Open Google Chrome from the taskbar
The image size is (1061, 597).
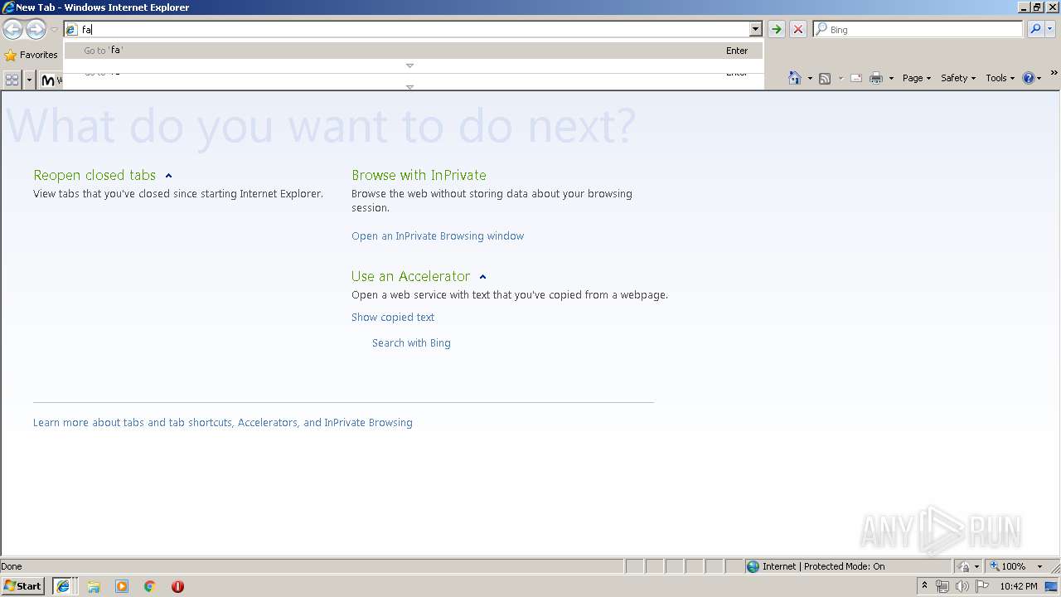[x=150, y=586]
